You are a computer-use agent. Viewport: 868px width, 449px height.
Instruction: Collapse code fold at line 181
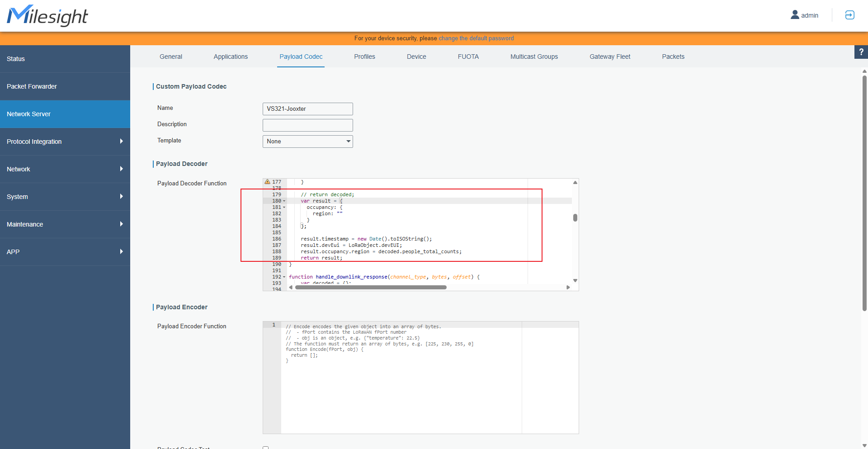284,207
